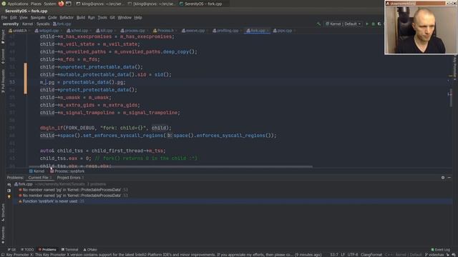This screenshot has width=458, height=257.
Task: Open the Project tool window from the left stripe
Action: click(x=3, y=36)
